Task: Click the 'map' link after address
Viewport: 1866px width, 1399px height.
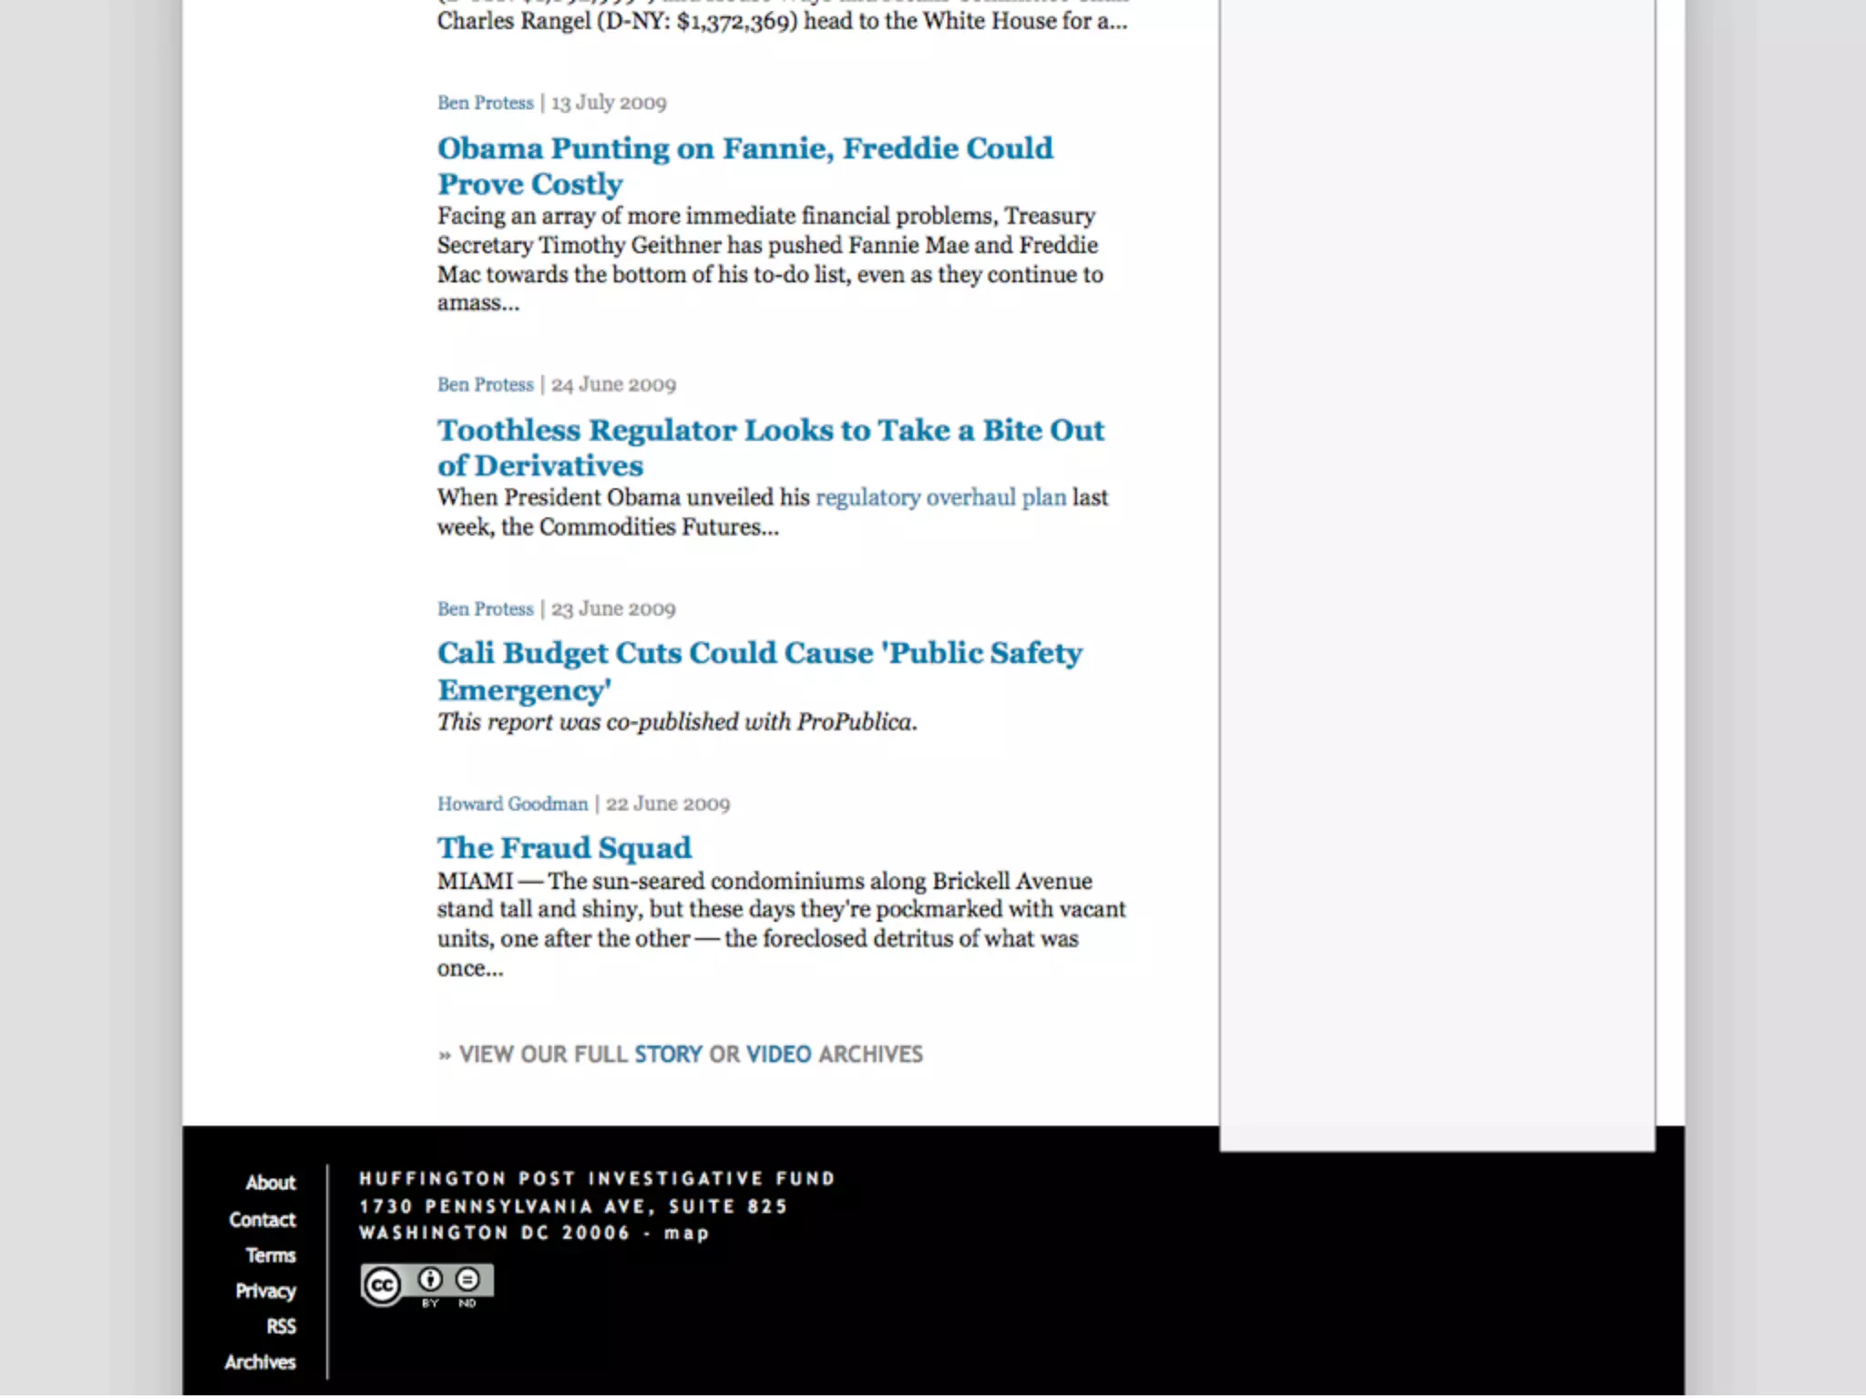Action: click(686, 1232)
